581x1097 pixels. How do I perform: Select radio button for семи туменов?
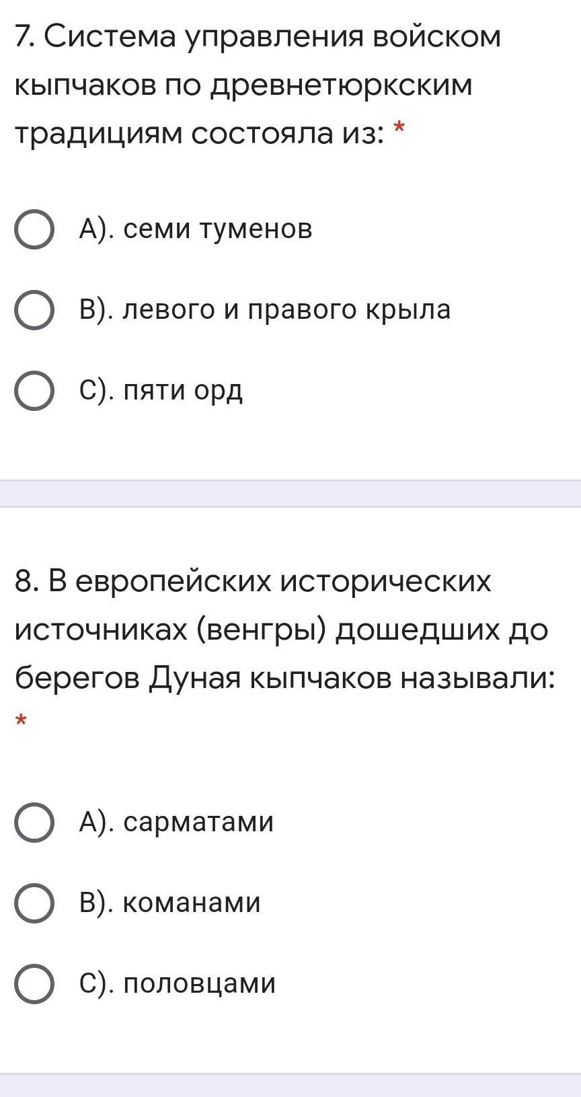tap(34, 230)
